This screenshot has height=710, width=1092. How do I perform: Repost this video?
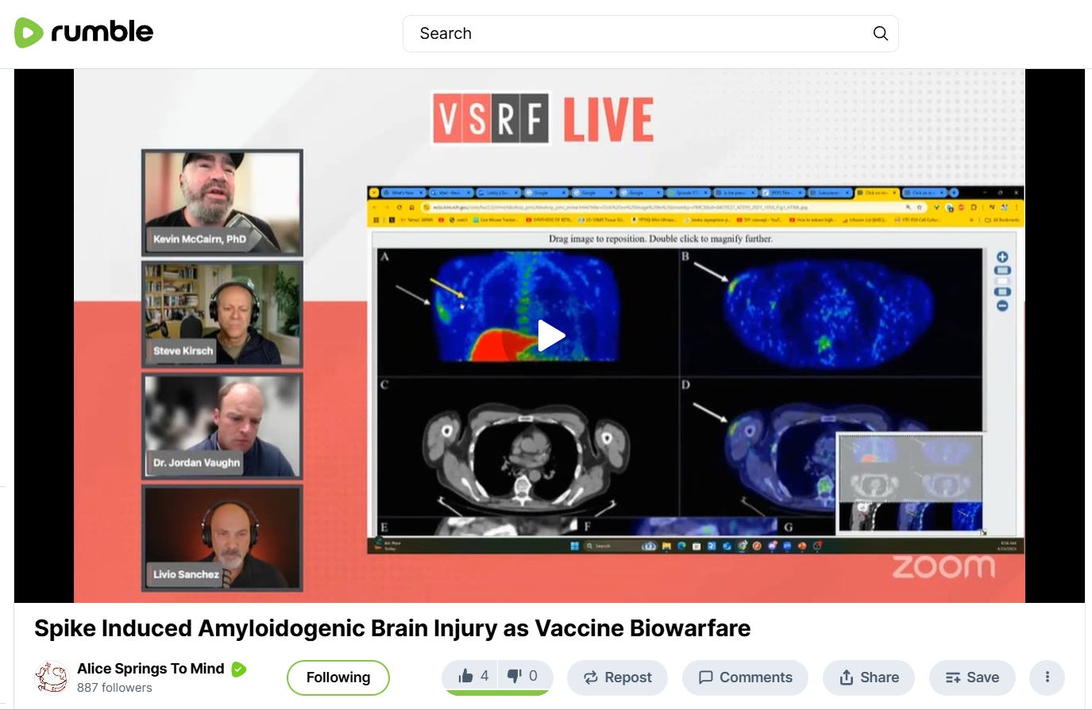(x=617, y=677)
